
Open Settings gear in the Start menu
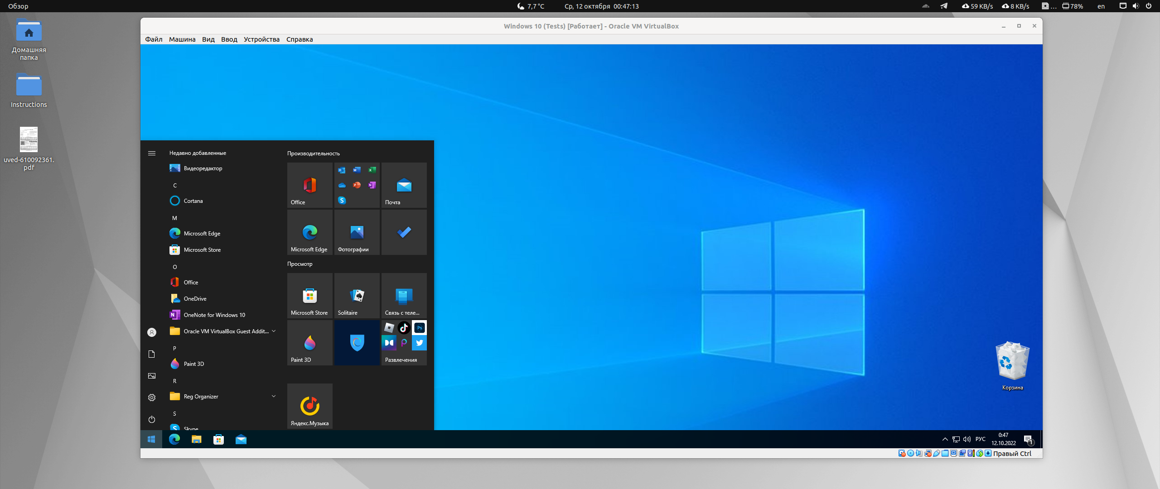point(152,398)
